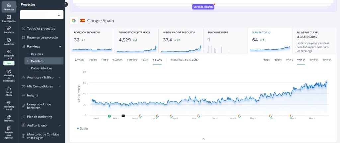Open the project selector dropdown
The width and height of the screenshot is (340, 143).
coord(42,14)
